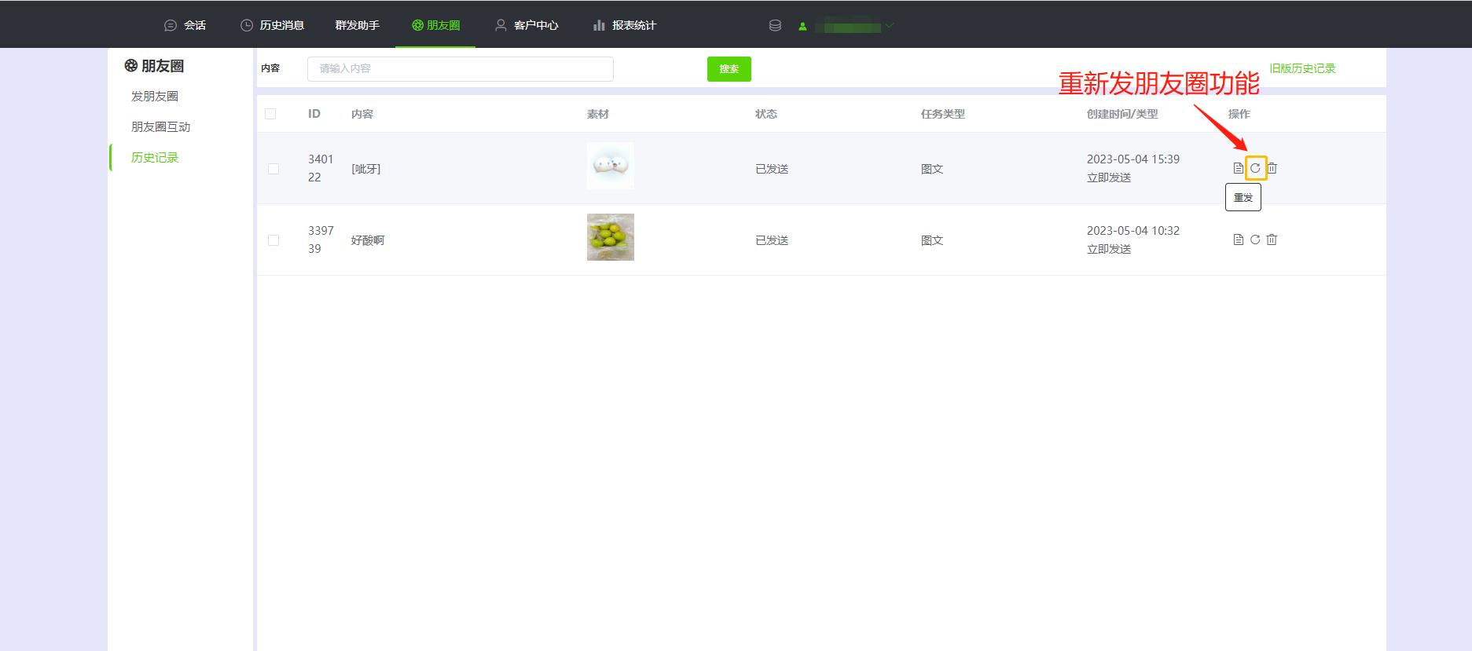1472x651 pixels.
Task: Open the 会话 tab
Action: click(185, 25)
